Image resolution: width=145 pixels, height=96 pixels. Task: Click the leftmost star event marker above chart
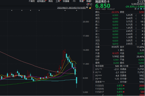pos(12,10)
